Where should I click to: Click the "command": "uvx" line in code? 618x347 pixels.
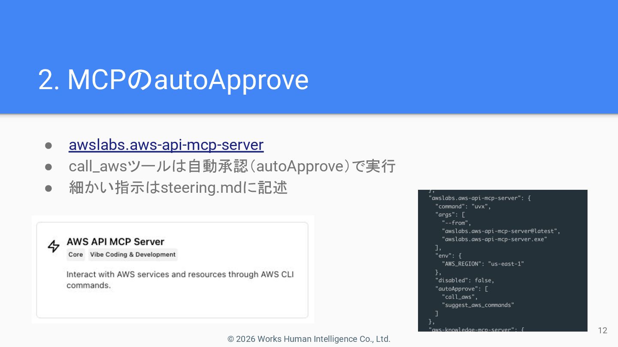coord(463,206)
